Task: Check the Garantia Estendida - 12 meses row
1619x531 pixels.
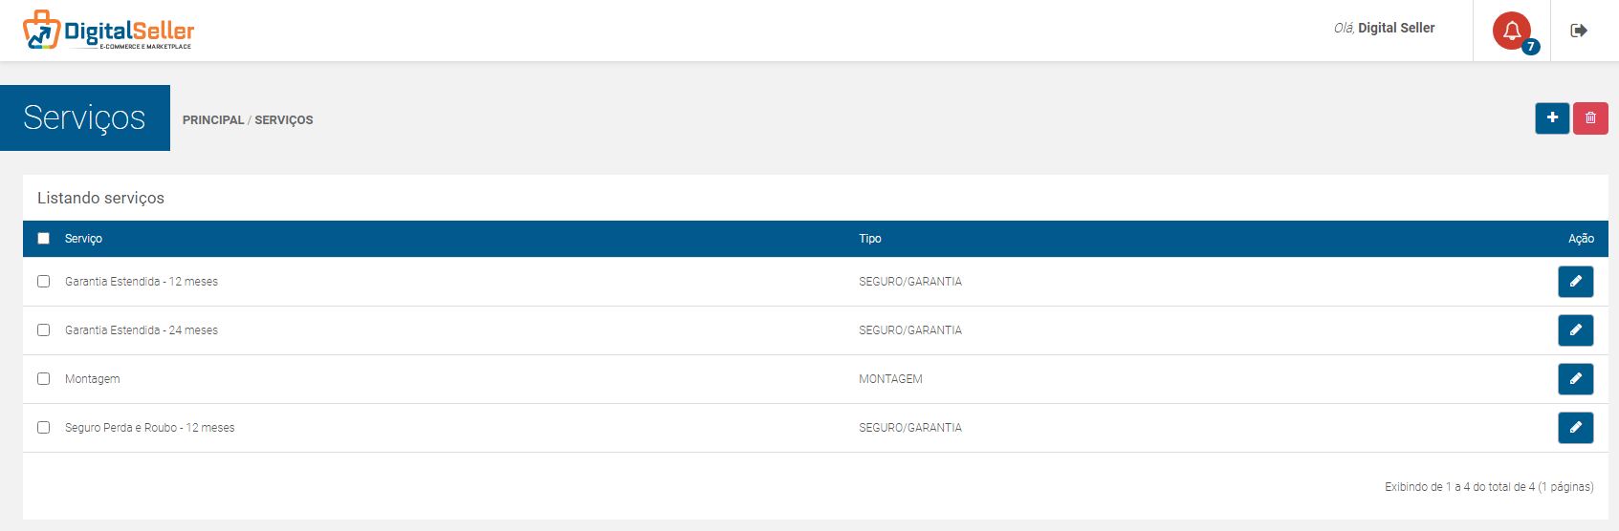Action: click(43, 282)
